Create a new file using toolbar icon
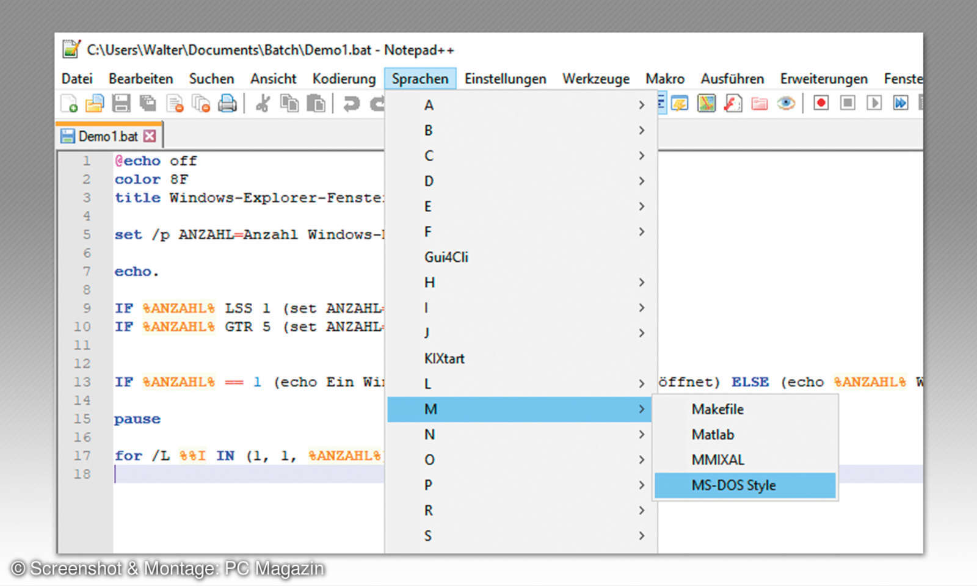Viewport: 977px width, 586px height. click(x=69, y=104)
